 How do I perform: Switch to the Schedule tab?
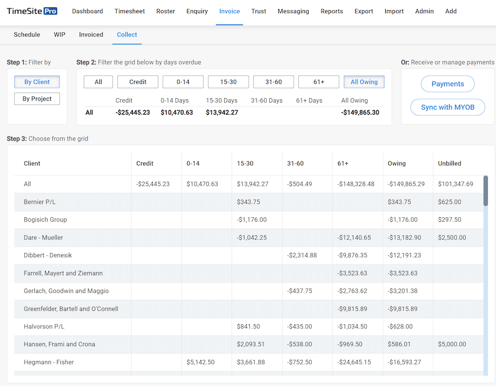27,34
